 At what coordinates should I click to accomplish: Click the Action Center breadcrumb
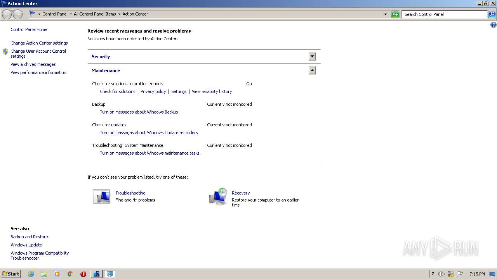(135, 14)
